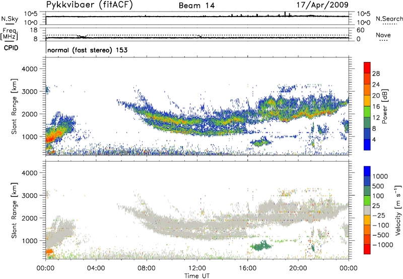
Task: Click the 'Time UT' axis title
Action: 197,276
